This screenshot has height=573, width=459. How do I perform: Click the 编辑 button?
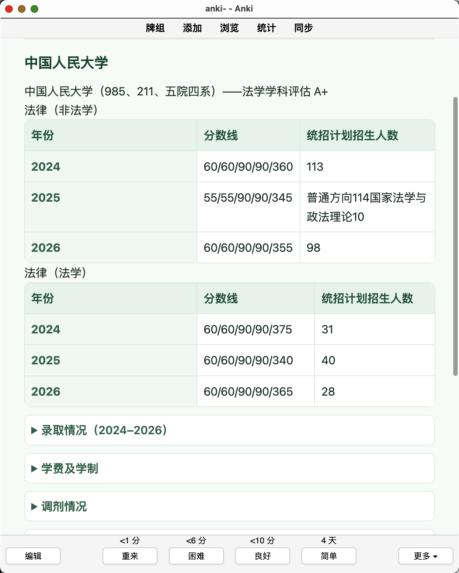click(33, 556)
